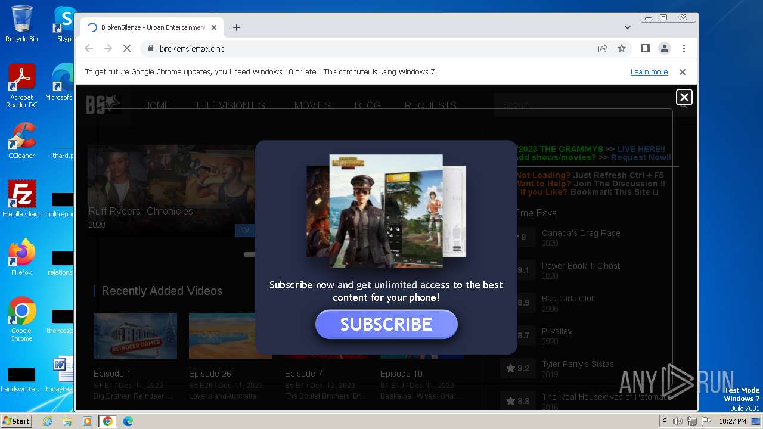This screenshot has height=429, width=763.
Task: Open LIVE HERE!! Grammys link
Action: pos(641,149)
